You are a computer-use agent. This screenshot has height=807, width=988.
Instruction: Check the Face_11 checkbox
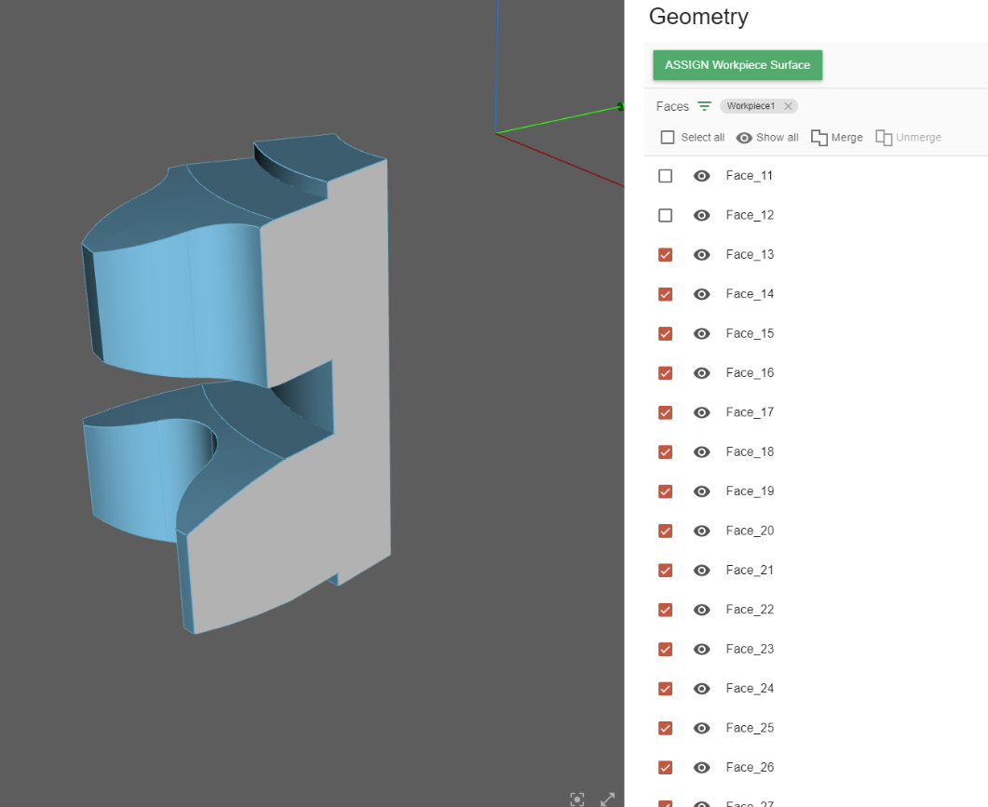pyautogui.click(x=665, y=176)
